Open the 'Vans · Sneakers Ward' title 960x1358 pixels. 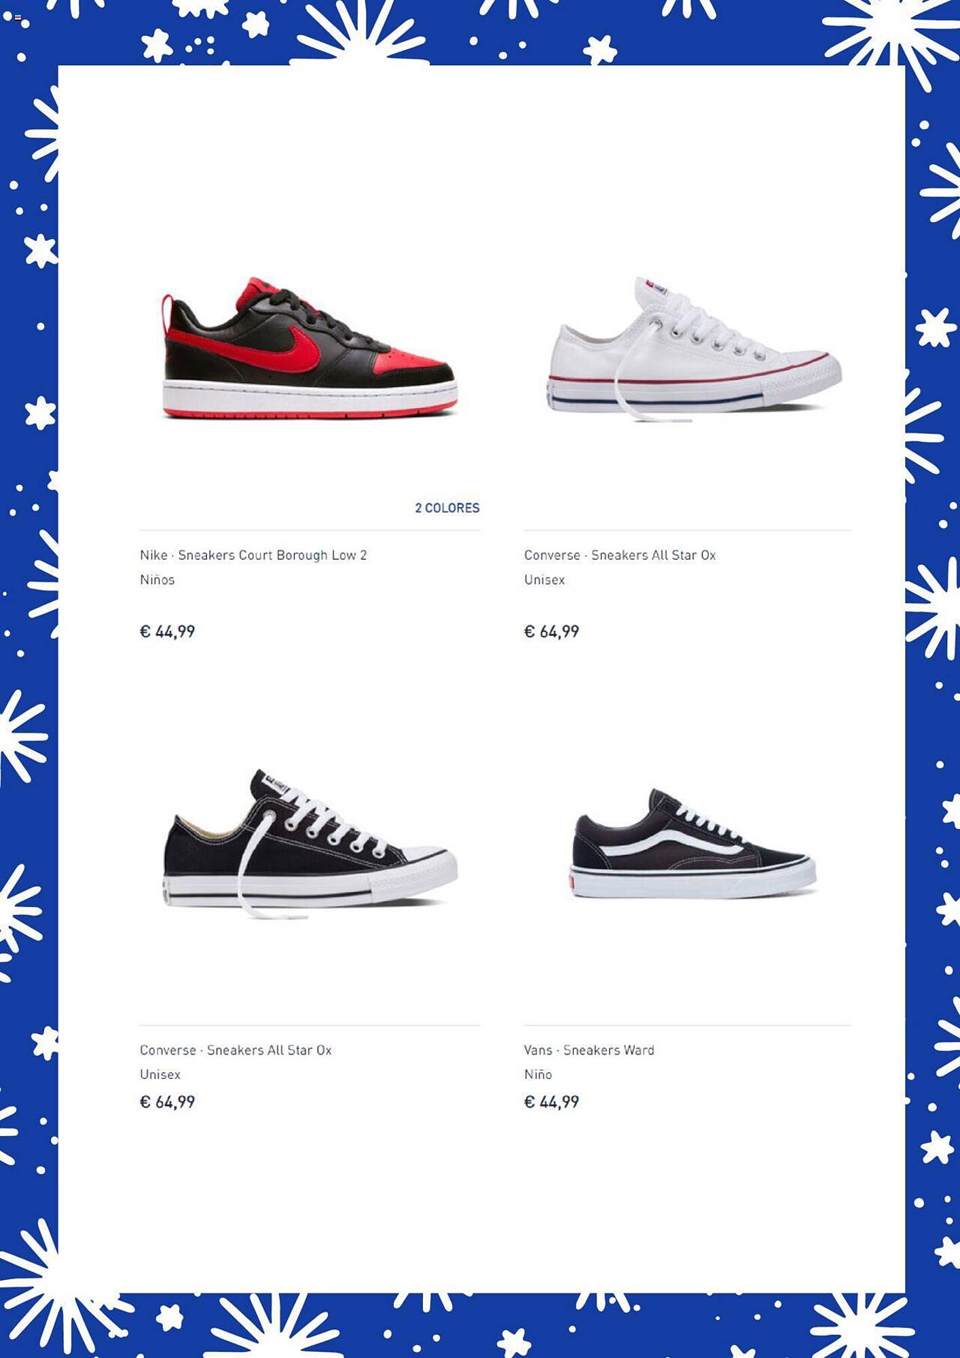click(589, 1050)
